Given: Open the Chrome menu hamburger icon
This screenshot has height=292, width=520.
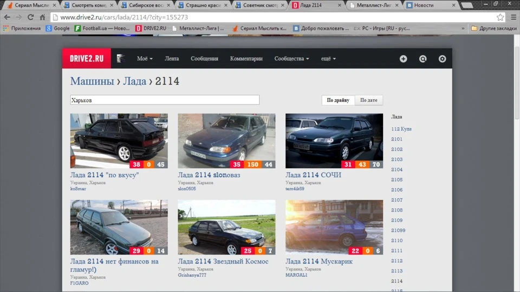Looking at the screenshot, I should 513,17.
